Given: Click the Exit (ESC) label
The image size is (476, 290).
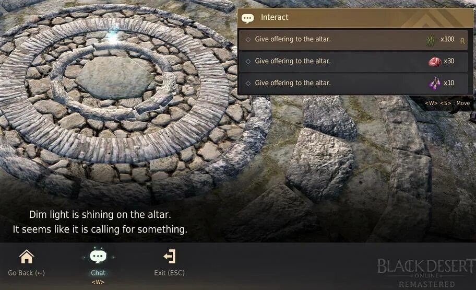Looking at the screenshot, I should pos(170,273).
